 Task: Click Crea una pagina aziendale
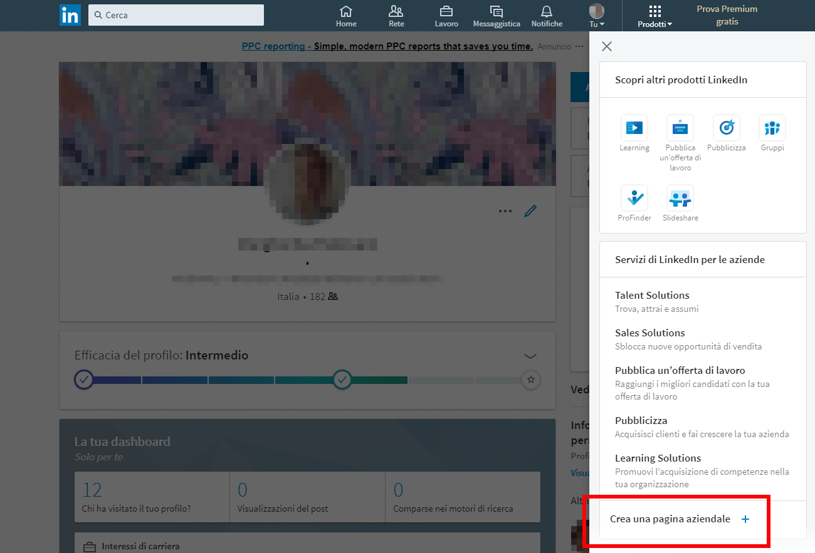(x=670, y=519)
